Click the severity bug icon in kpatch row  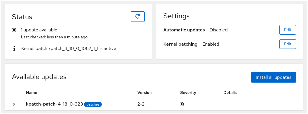[182, 104]
